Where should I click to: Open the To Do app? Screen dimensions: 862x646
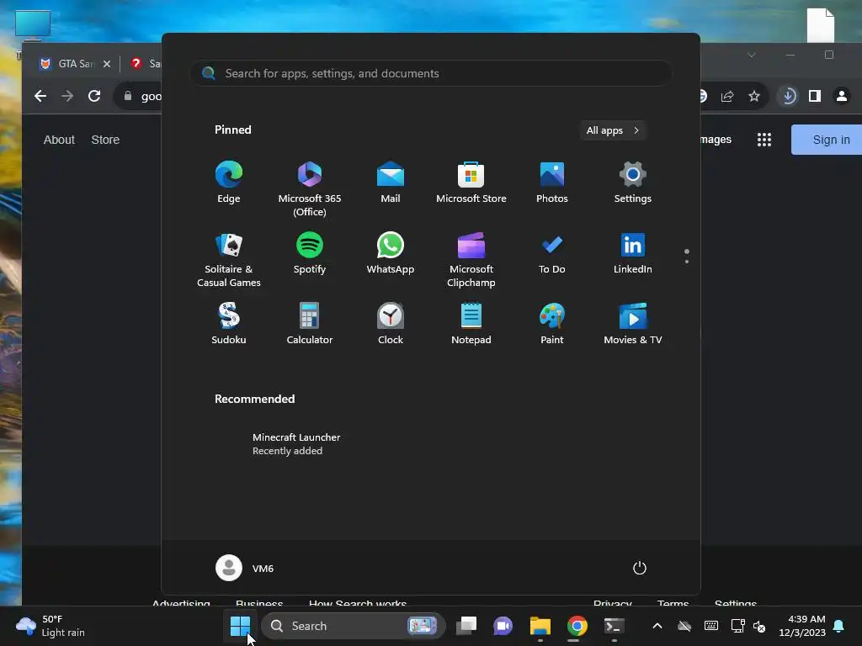coord(552,253)
